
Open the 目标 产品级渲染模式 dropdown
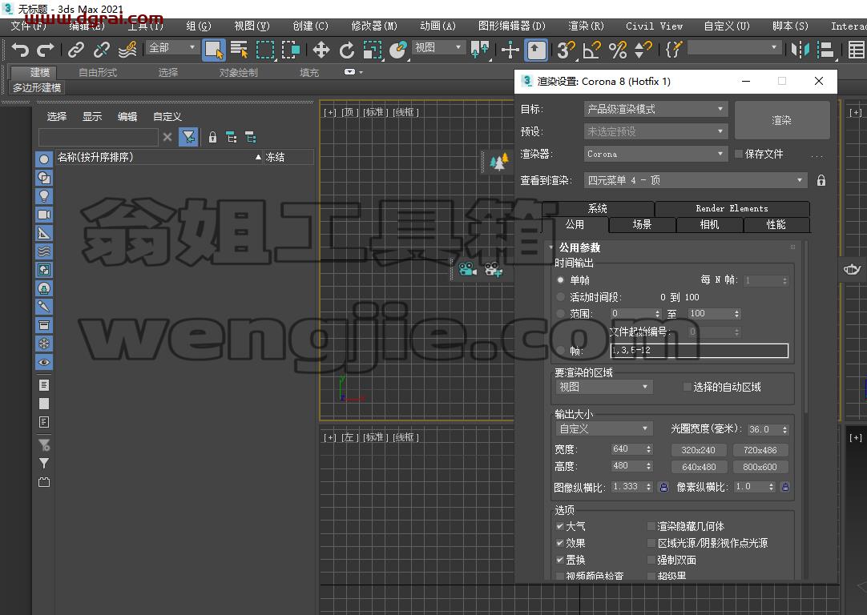click(x=655, y=110)
